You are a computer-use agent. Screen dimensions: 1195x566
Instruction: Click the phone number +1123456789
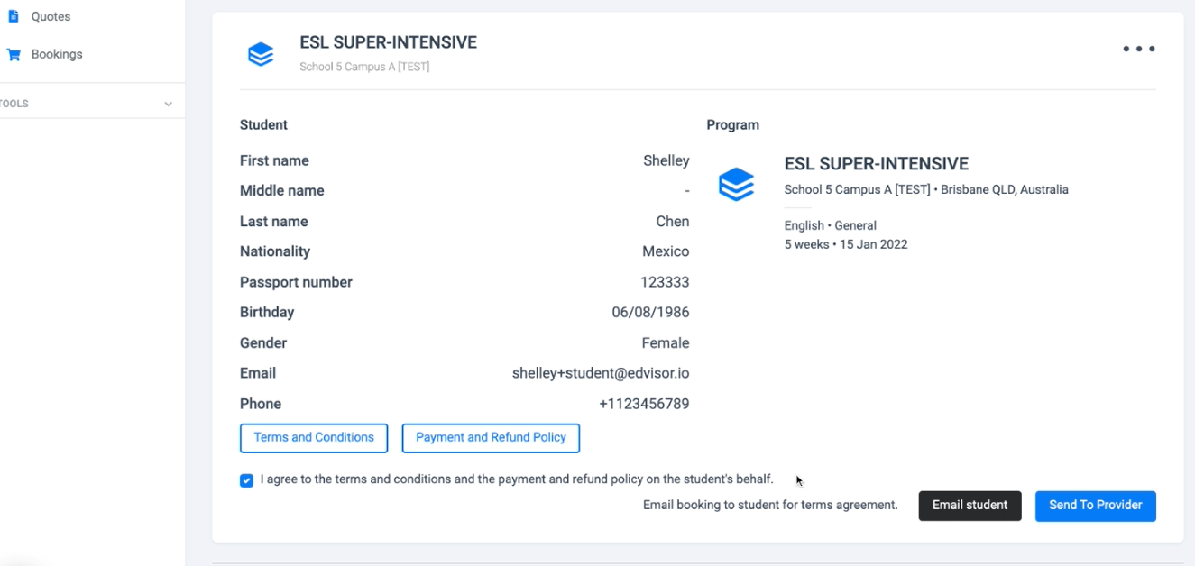(x=644, y=404)
